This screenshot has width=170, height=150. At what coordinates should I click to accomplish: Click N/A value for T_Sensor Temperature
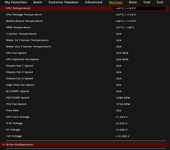[x=119, y=34]
